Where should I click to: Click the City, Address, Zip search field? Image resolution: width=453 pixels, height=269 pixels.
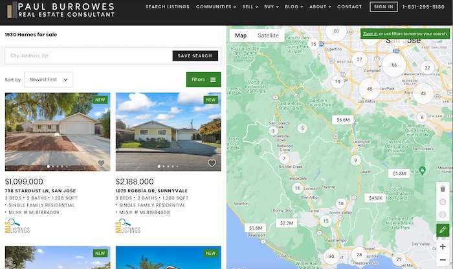click(x=89, y=56)
